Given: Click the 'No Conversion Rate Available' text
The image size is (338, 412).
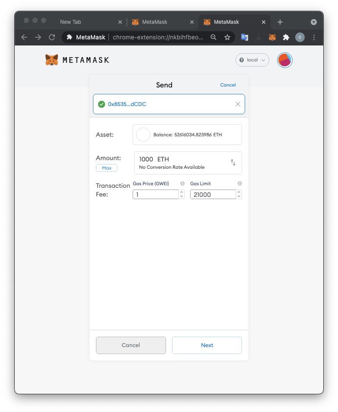Looking at the screenshot, I should 172,167.
